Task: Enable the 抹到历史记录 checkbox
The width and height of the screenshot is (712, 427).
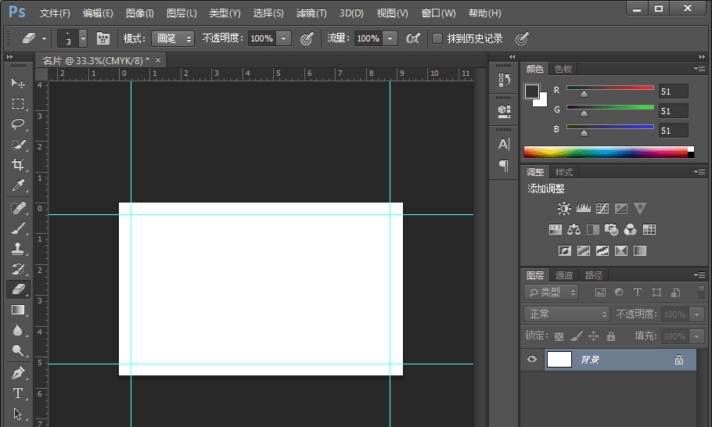Action: (x=437, y=38)
